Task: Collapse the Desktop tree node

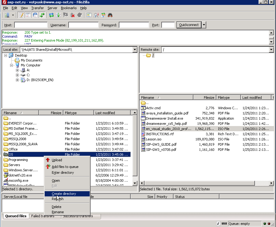Action: click(6, 55)
